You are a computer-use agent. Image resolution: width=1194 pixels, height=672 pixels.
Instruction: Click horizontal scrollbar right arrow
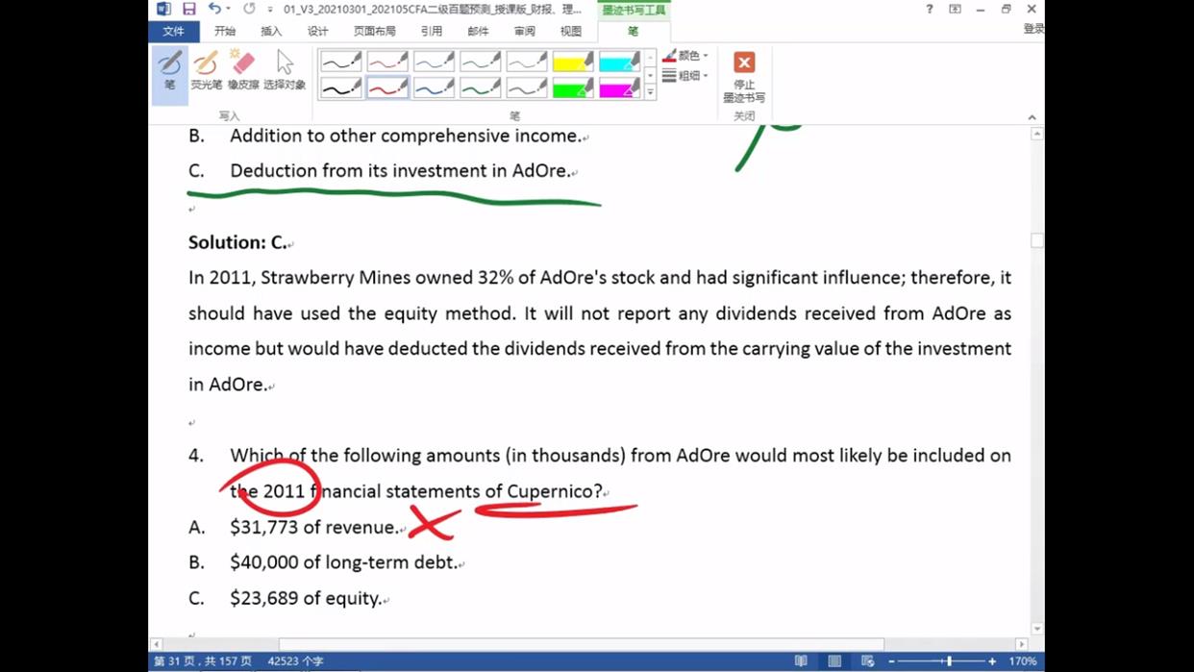[x=1022, y=644]
